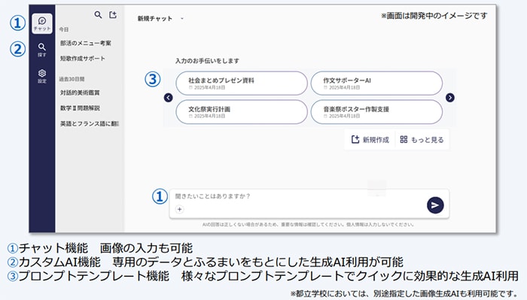Image resolution: width=527 pixels, height=300 pixels.
Task: Click the left carousel arrow for templates
Action: coord(169,98)
